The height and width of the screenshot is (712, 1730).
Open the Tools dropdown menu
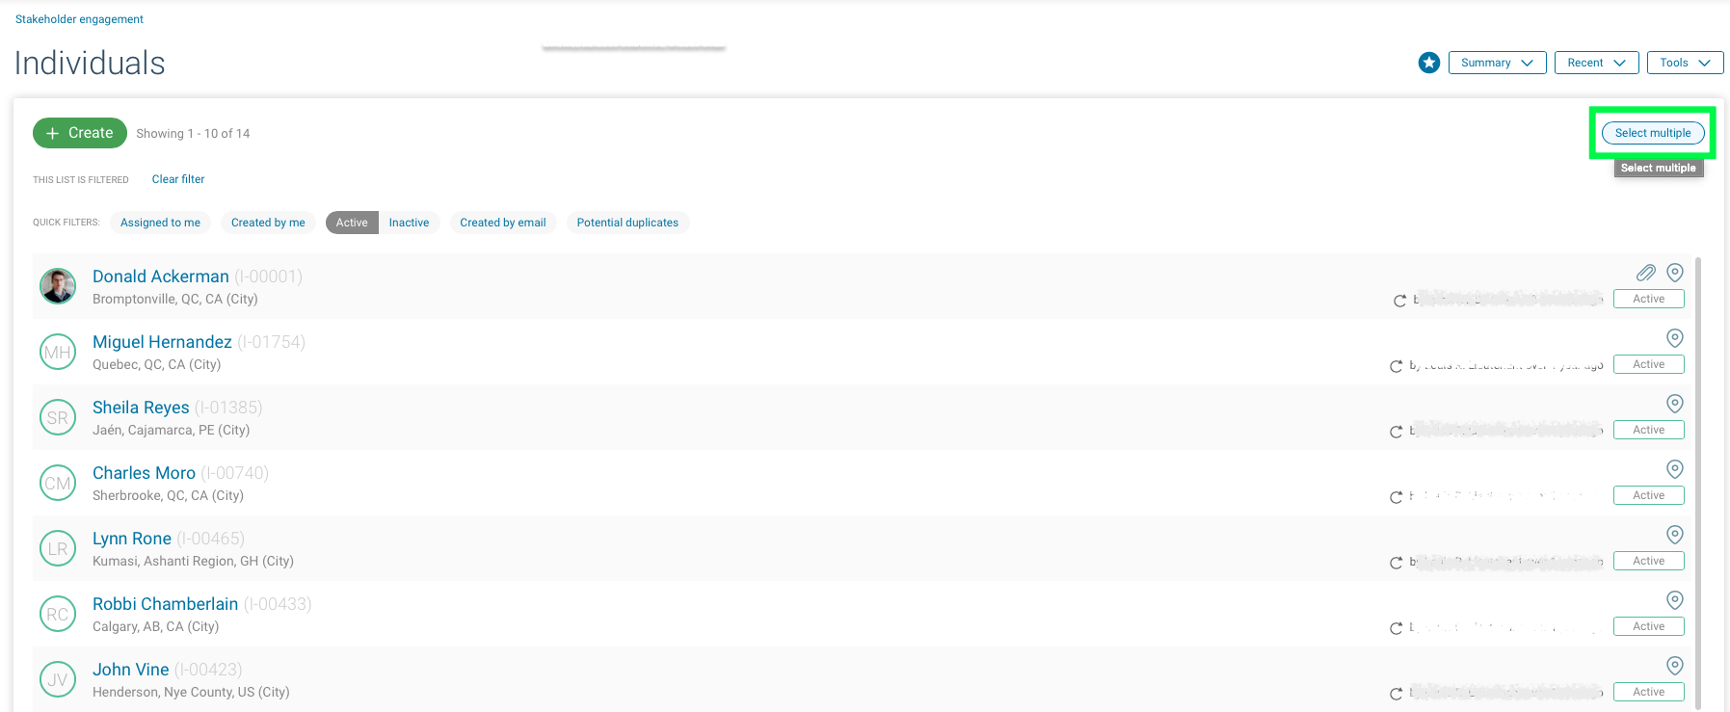click(1685, 63)
